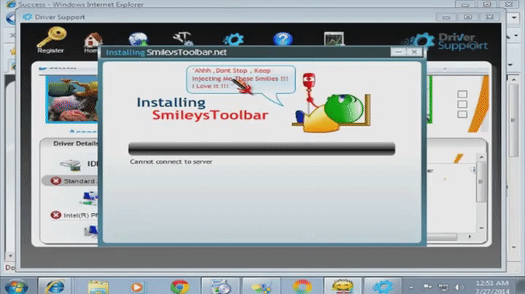Click the smiley face taskbar icon
The image size is (525, 294).
pos(338,285)
